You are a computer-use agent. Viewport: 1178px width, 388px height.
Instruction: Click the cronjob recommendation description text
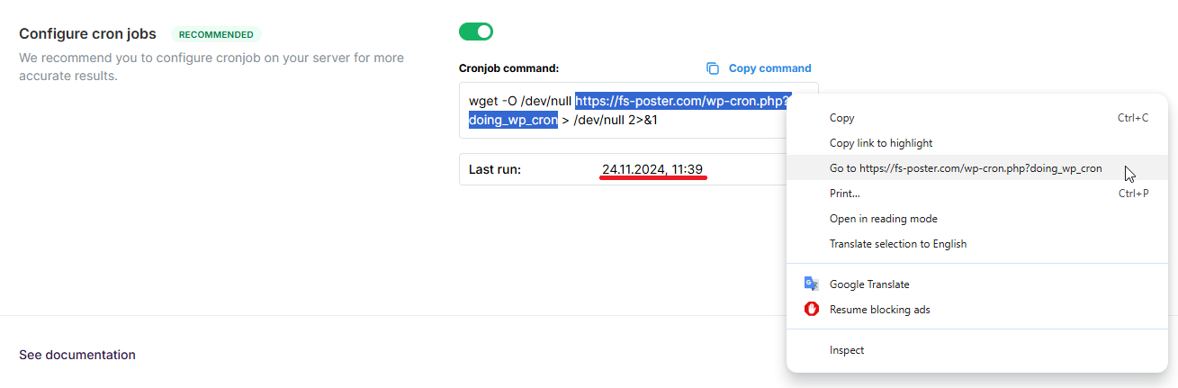point(211,67)
